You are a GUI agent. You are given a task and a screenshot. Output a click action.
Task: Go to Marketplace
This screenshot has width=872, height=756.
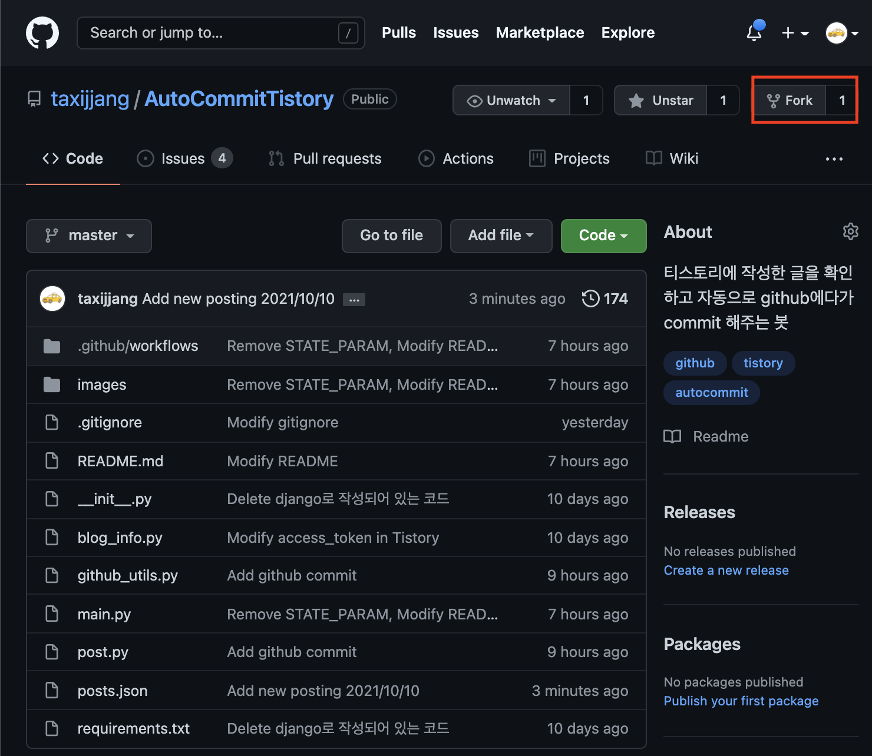(540, 32)
